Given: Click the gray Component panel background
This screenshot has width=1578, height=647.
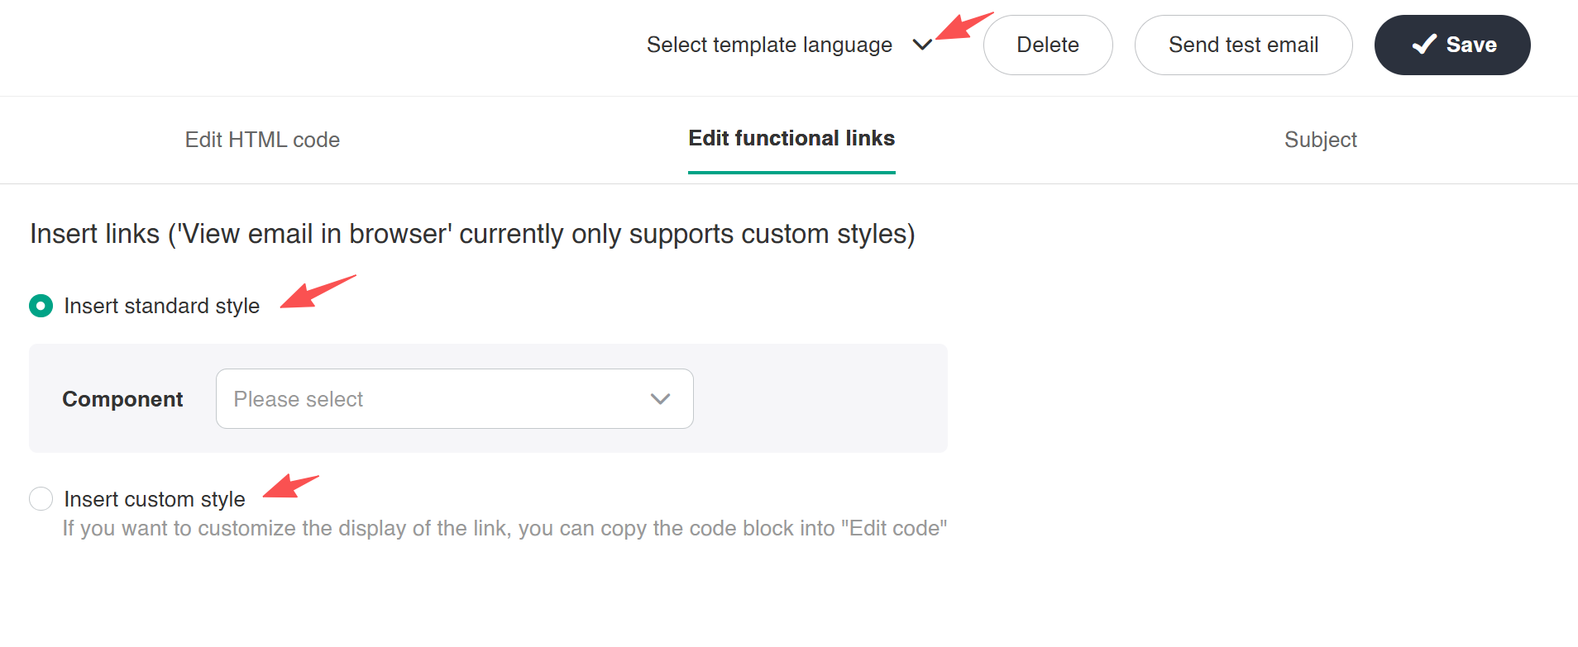Looking at the screenshot, I should pos(819,399).
